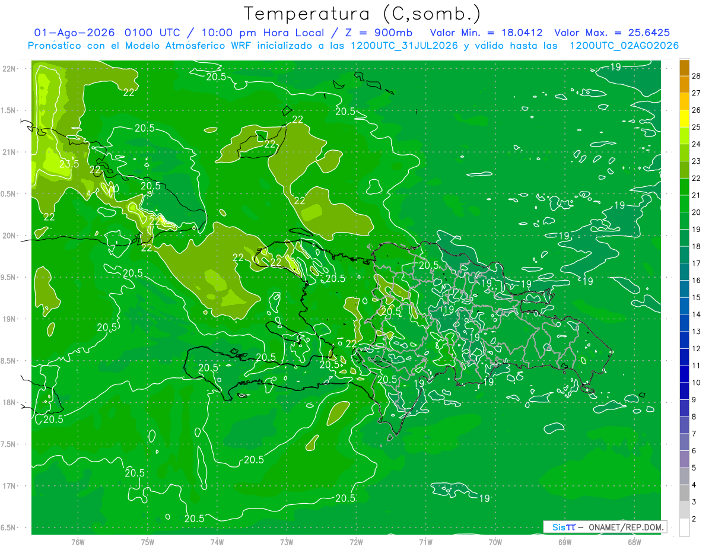
Task: Click the '24' label on the color scale
Action: [x=697, y=144]
